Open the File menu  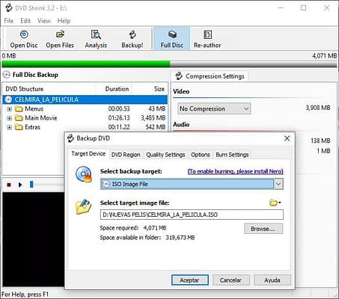(x=9, y=21)
